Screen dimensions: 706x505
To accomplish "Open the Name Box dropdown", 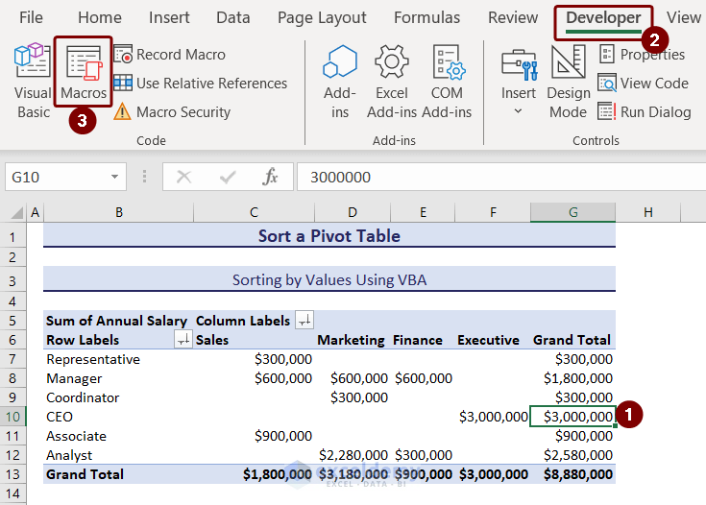I will coord(115,178).
